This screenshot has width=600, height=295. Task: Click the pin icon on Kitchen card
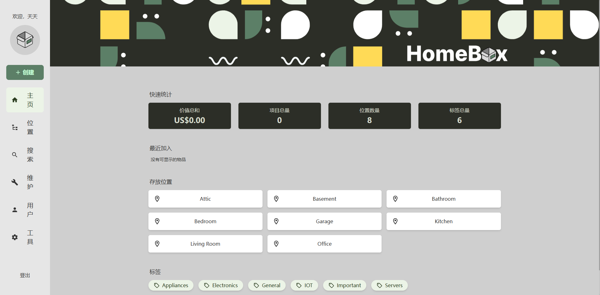395,221
